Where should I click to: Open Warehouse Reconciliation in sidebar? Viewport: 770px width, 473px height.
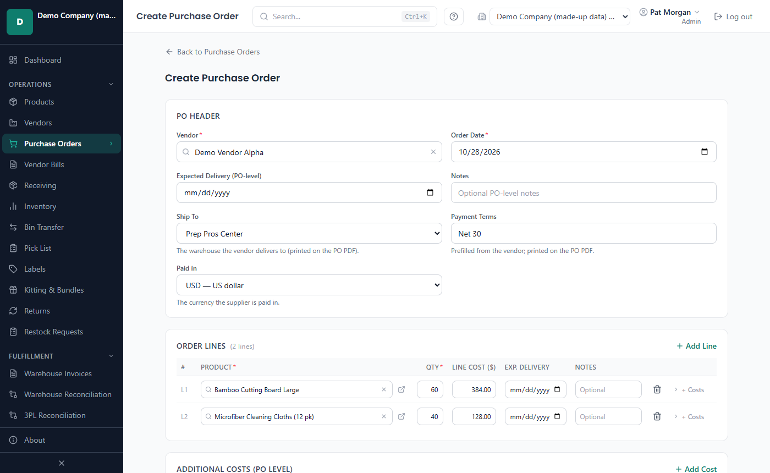click(62, 394)
